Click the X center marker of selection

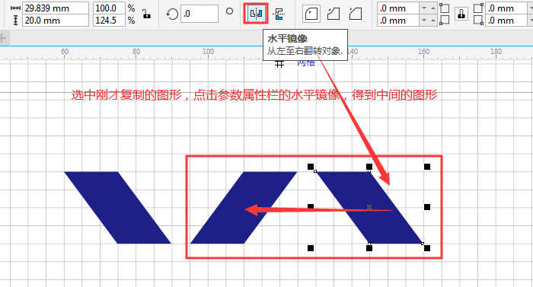369,207
